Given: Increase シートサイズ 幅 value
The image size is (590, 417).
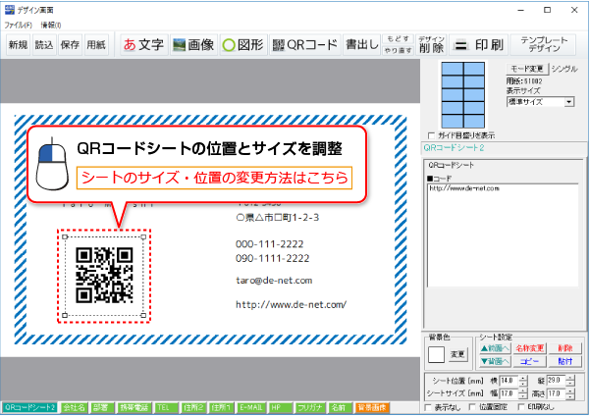Looking at the screenshot, I should click(x=523, y=391).
